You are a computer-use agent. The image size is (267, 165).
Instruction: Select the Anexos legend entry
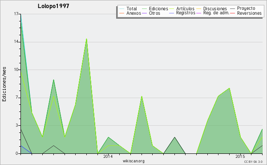pyautogui.click(x=133, y=13)
